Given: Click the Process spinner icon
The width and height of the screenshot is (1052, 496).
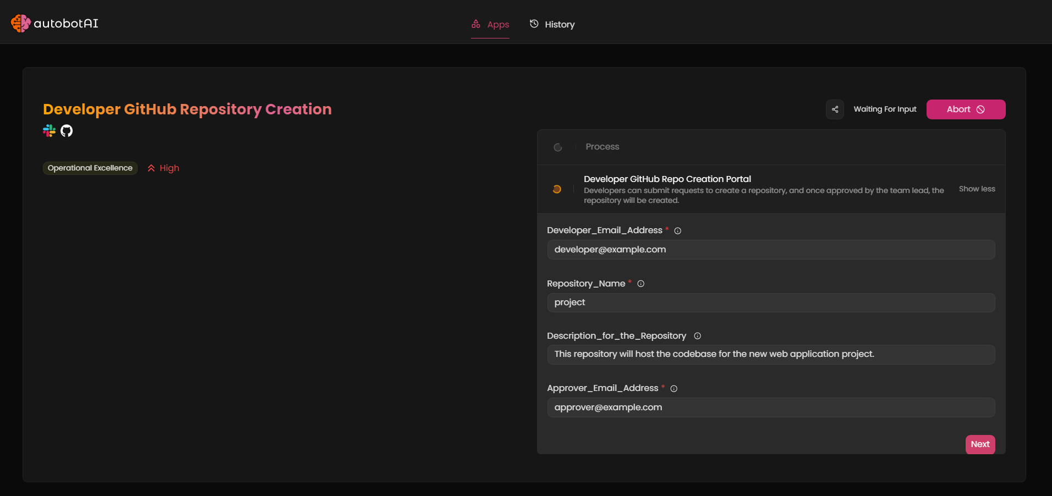Looking at the screenshot, I should pyautogui.click(x=557, y=147).
